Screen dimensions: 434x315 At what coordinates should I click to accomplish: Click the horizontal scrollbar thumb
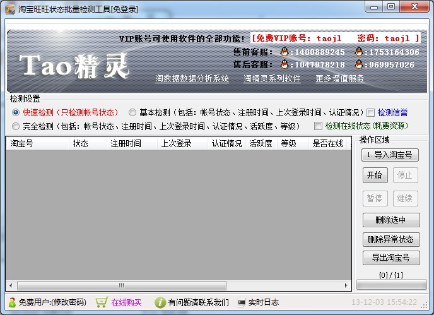coord(122,285)
